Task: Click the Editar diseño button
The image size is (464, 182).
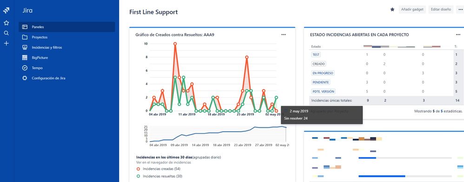Action: (440, 9)
